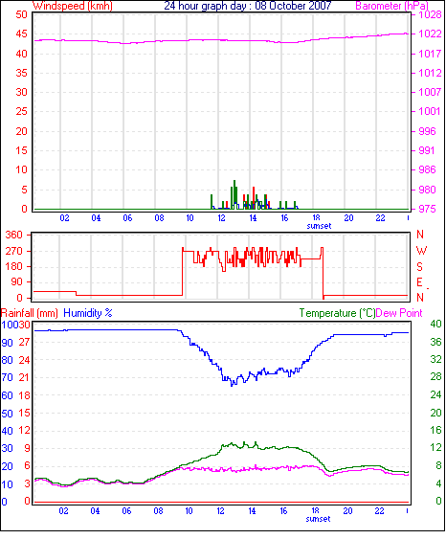The image size is (446, 539).
Task: Click the Temperature (°C) legend label
Action: click(337, 313)
